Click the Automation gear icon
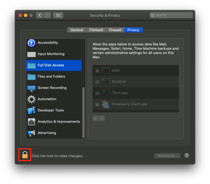 point(31,99)
